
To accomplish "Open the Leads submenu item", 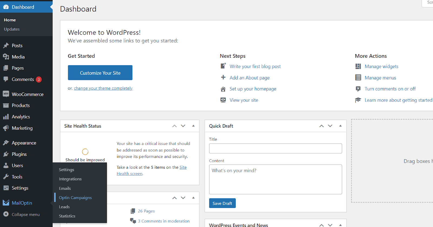I will tap(64, 207).
